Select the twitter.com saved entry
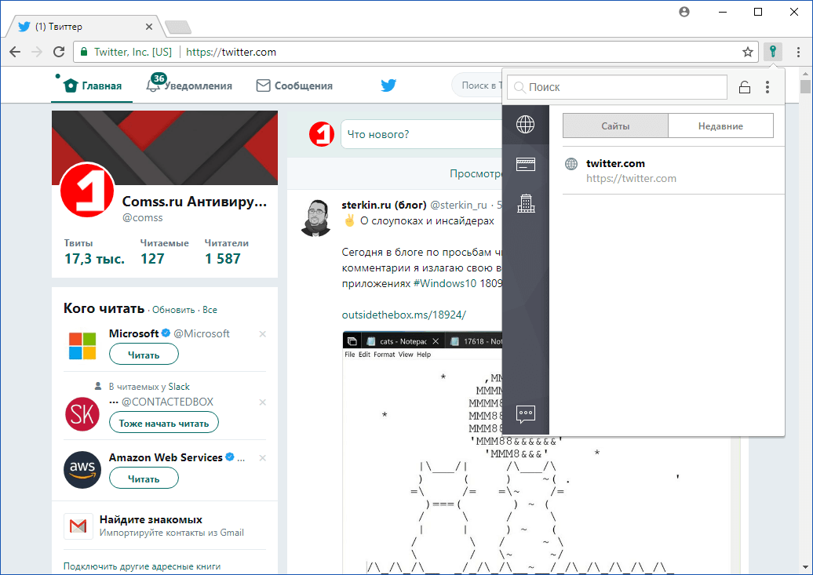 (673, 170)
